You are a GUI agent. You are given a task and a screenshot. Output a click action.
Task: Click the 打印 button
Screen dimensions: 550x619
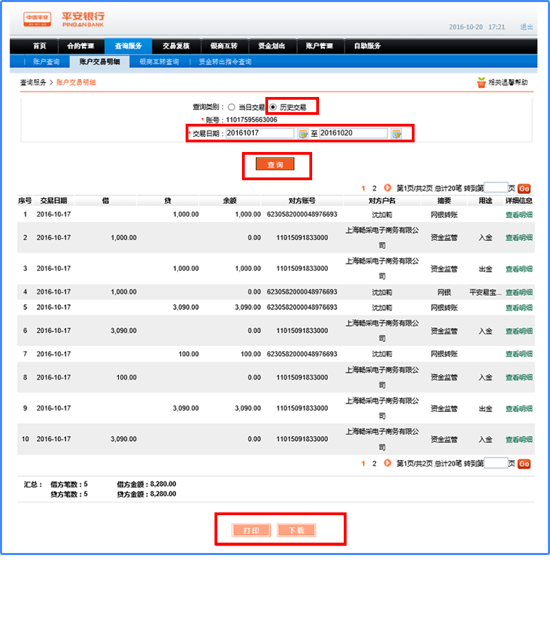point(251,530)
